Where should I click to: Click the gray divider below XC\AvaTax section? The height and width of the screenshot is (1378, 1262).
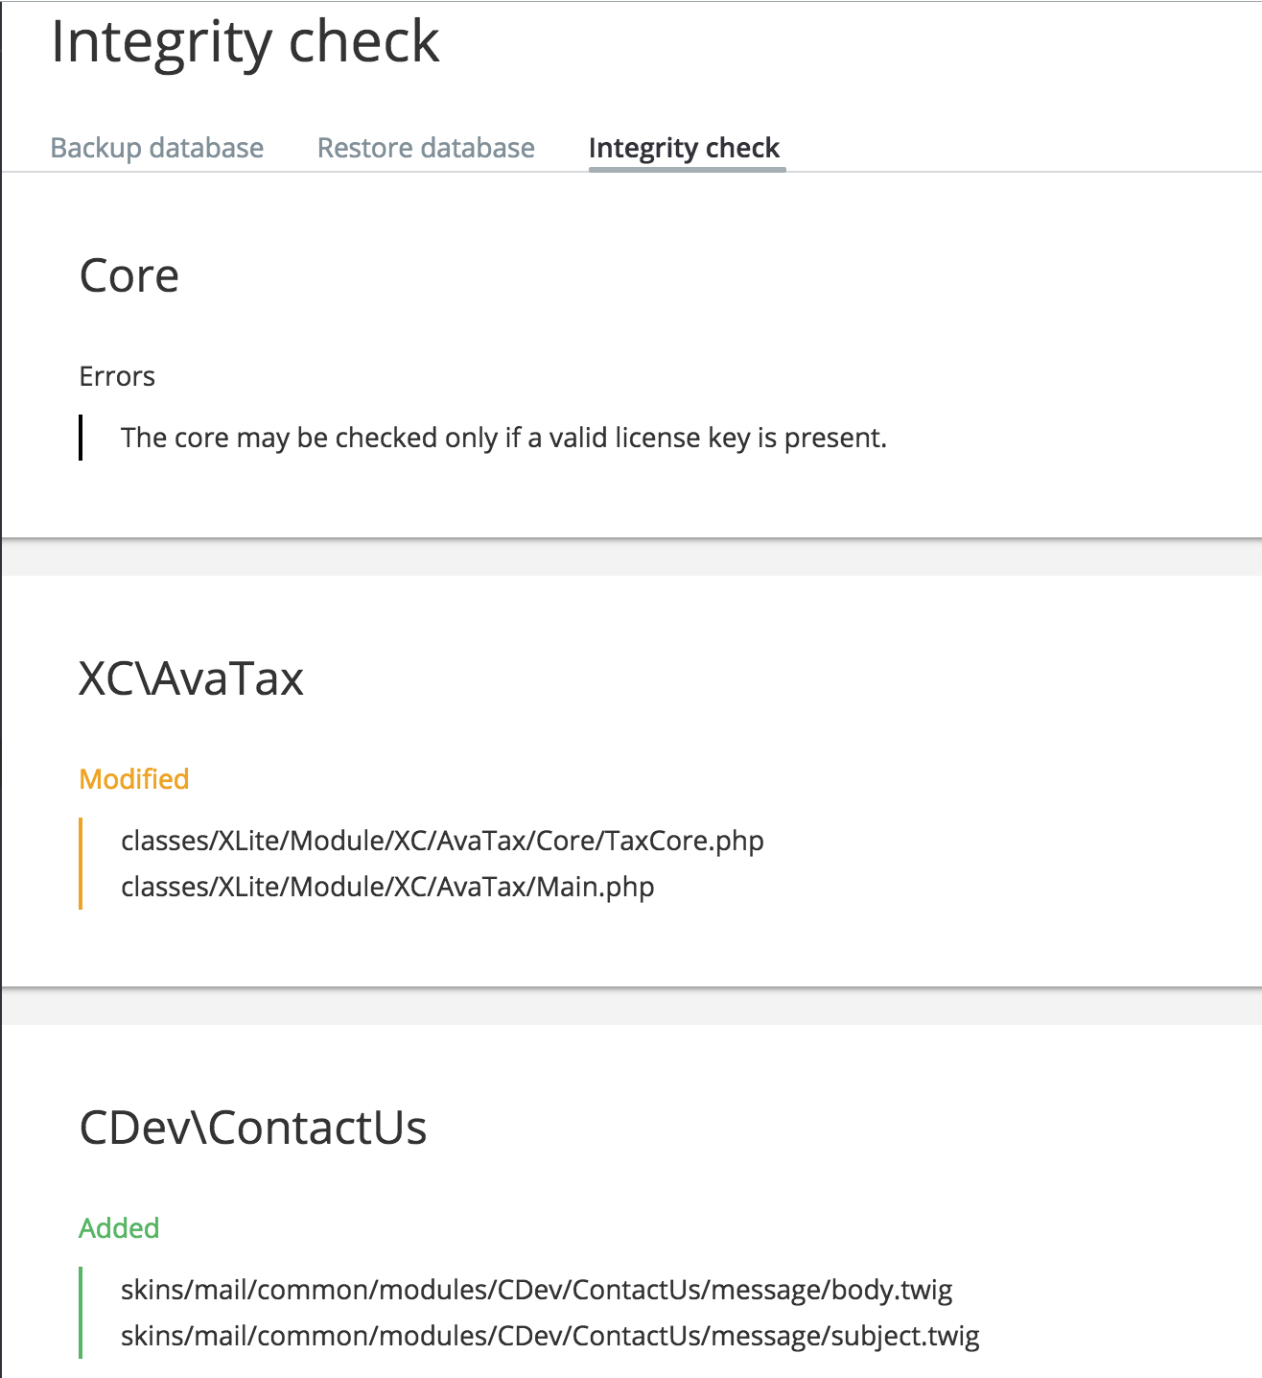[x=631, y=1006]
